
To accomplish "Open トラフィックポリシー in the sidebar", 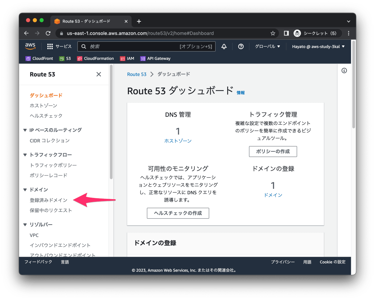I will (x=53, y=165).
